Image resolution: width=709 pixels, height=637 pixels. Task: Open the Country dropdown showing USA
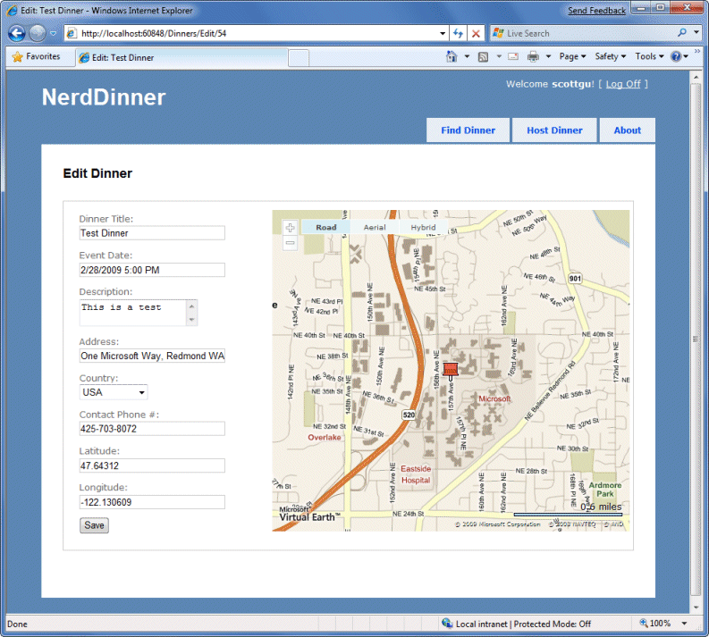[113, 392]
